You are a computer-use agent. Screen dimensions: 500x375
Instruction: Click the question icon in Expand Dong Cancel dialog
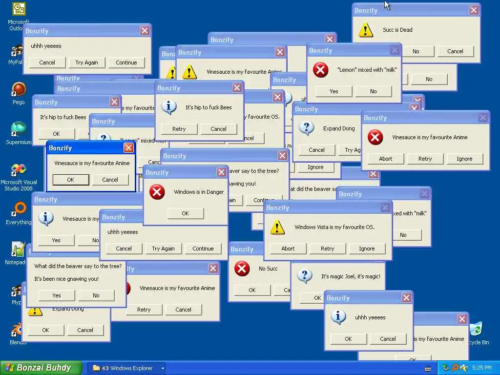point(307,128)
